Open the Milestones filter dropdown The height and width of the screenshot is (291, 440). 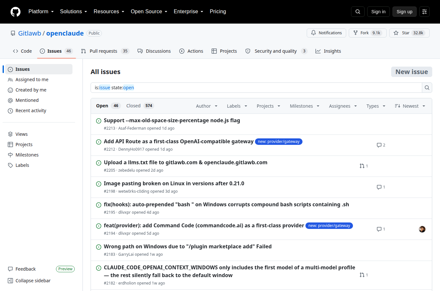(x=305, y=106)
